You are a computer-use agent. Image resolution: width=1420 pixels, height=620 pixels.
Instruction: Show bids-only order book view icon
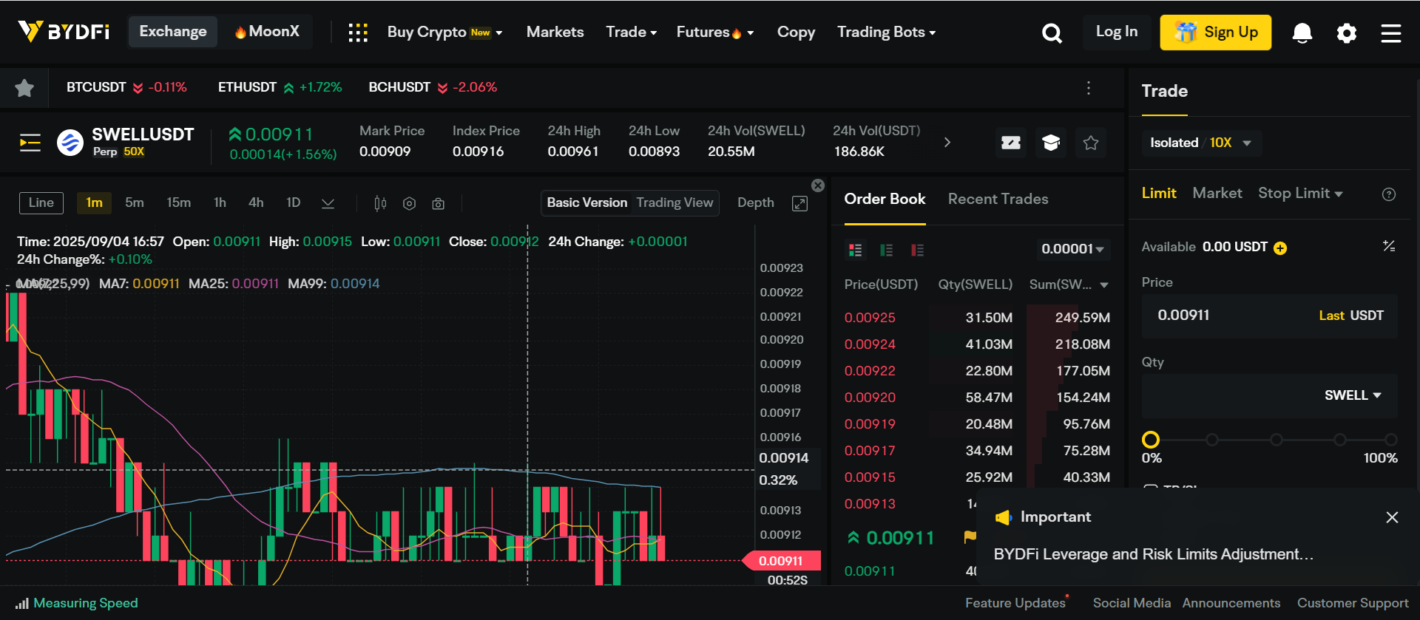887,250
